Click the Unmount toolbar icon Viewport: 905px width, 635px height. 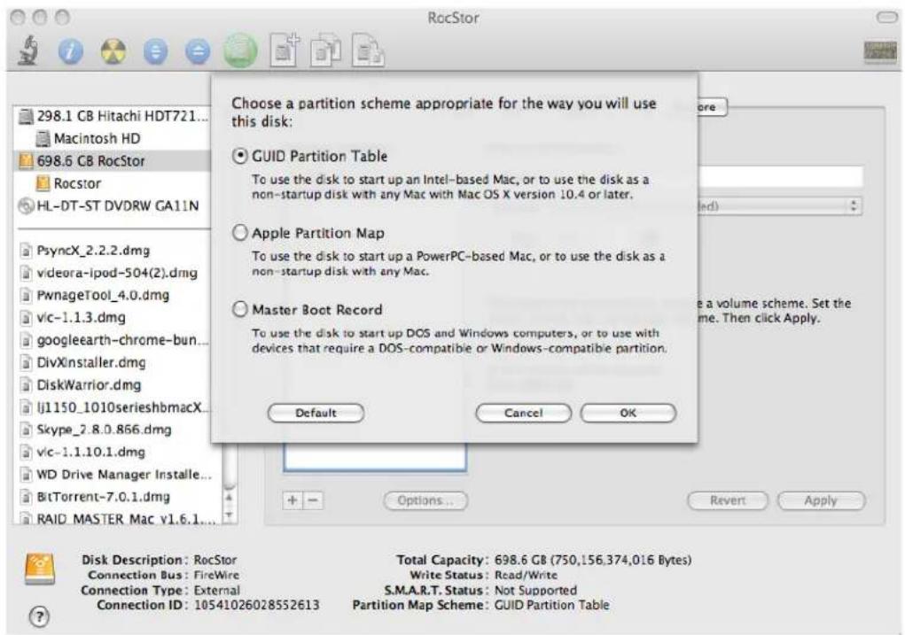(155, 52)
